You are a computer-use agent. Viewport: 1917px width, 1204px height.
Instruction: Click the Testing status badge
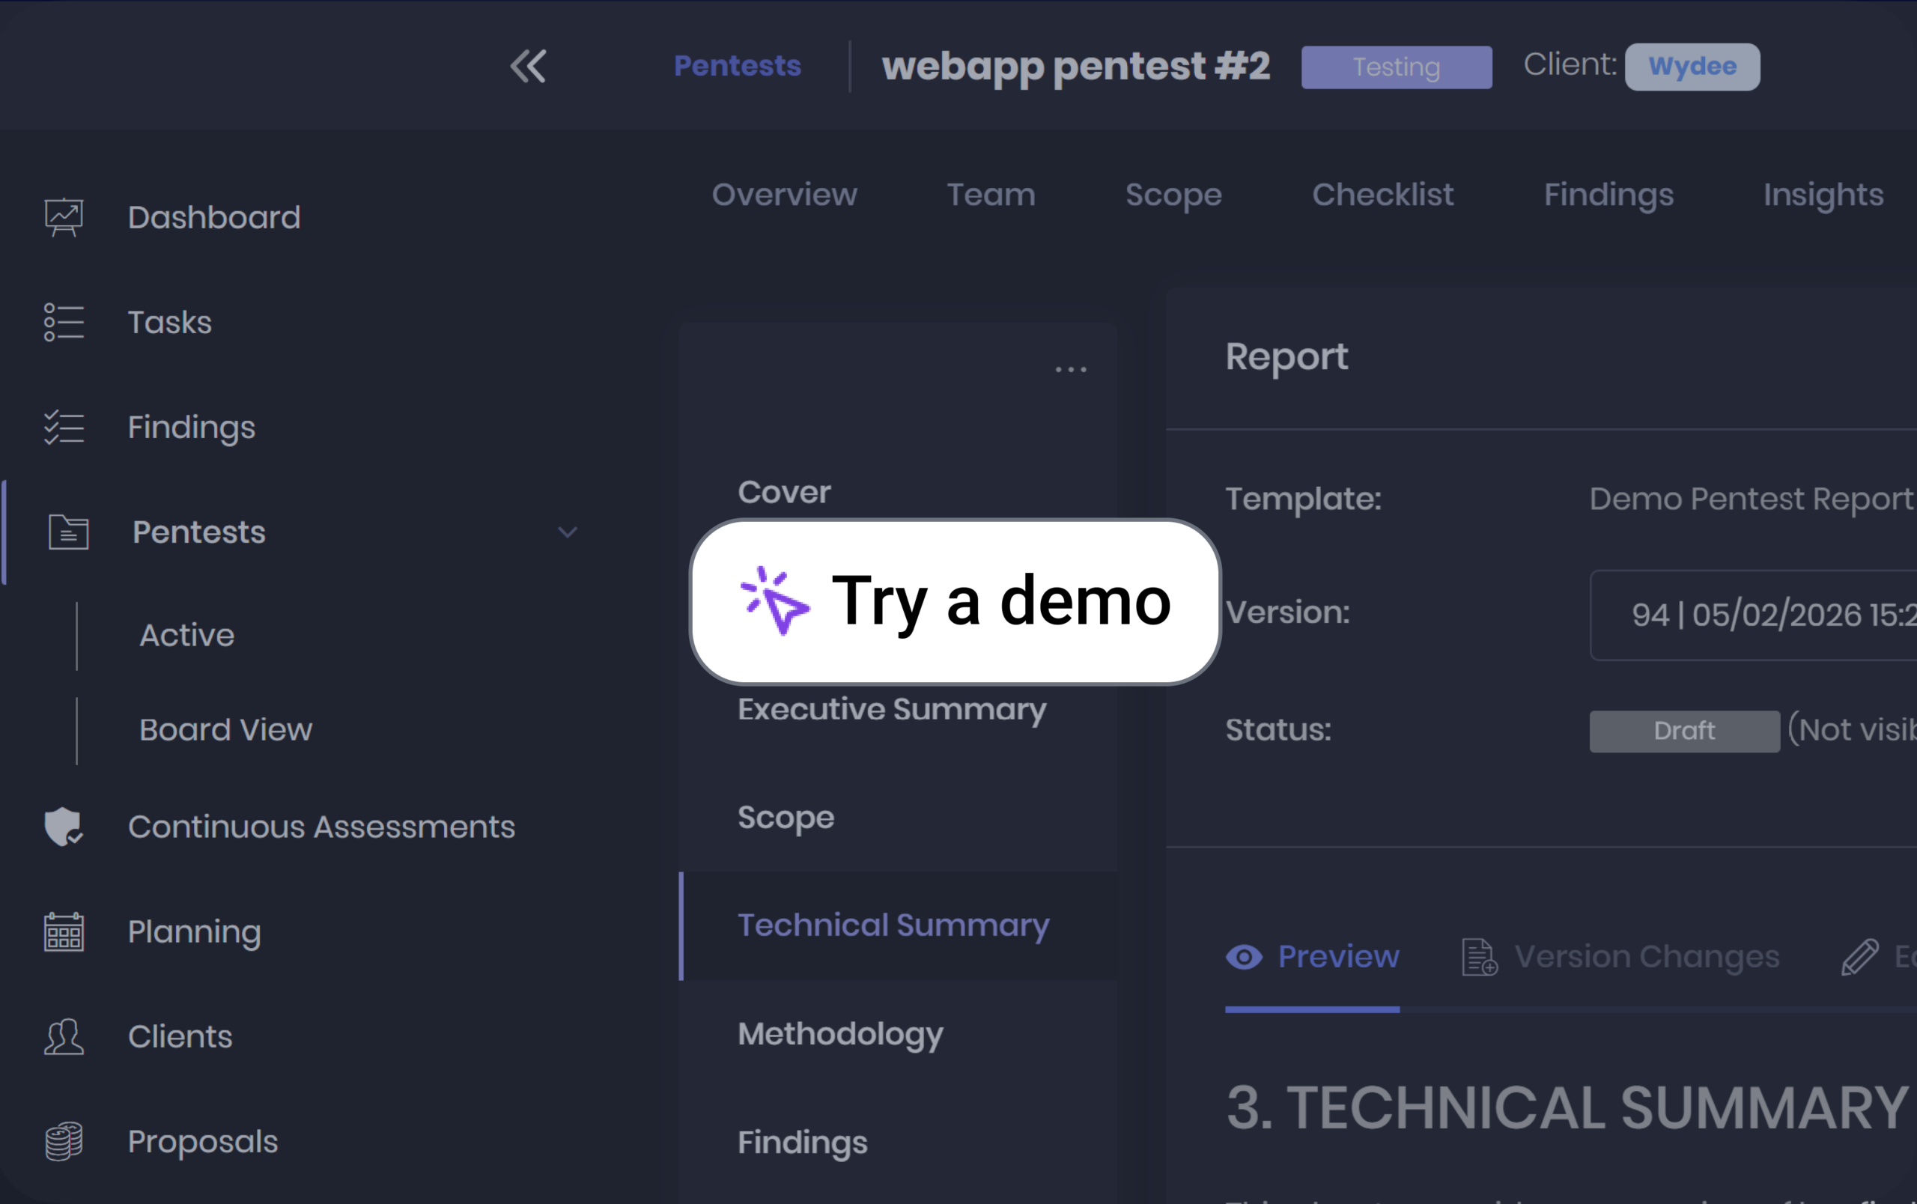(1397, 67)
